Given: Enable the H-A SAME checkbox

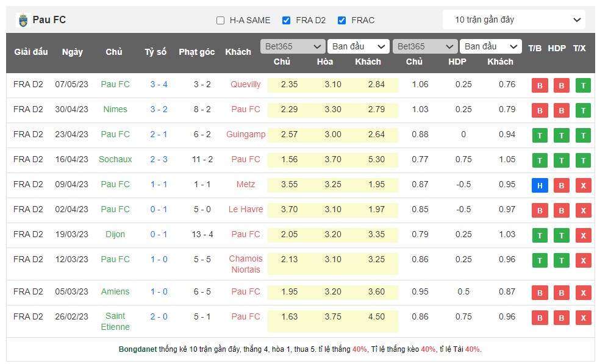Looking at the screenshot, I should tap(221, 20).
